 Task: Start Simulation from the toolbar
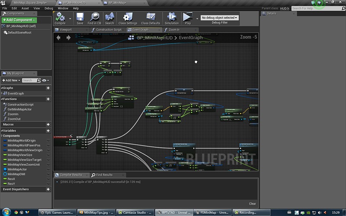click(171, 17)
